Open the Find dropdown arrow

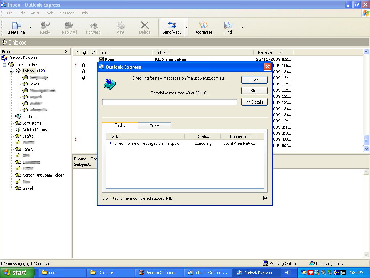pos(242,28)
